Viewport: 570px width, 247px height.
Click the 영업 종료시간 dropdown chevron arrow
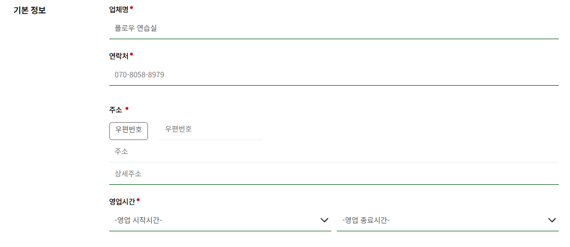click(552, 220)
